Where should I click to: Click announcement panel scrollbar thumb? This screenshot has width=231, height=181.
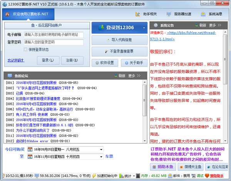[x=225, y=60]
